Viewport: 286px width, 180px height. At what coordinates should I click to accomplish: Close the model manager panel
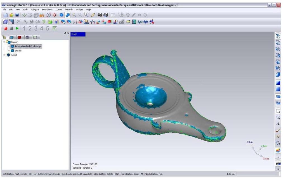pos(68,33)
